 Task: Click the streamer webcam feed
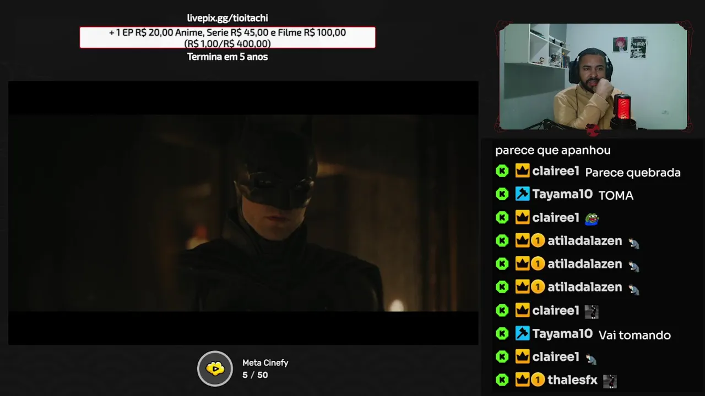pos(593,76)
